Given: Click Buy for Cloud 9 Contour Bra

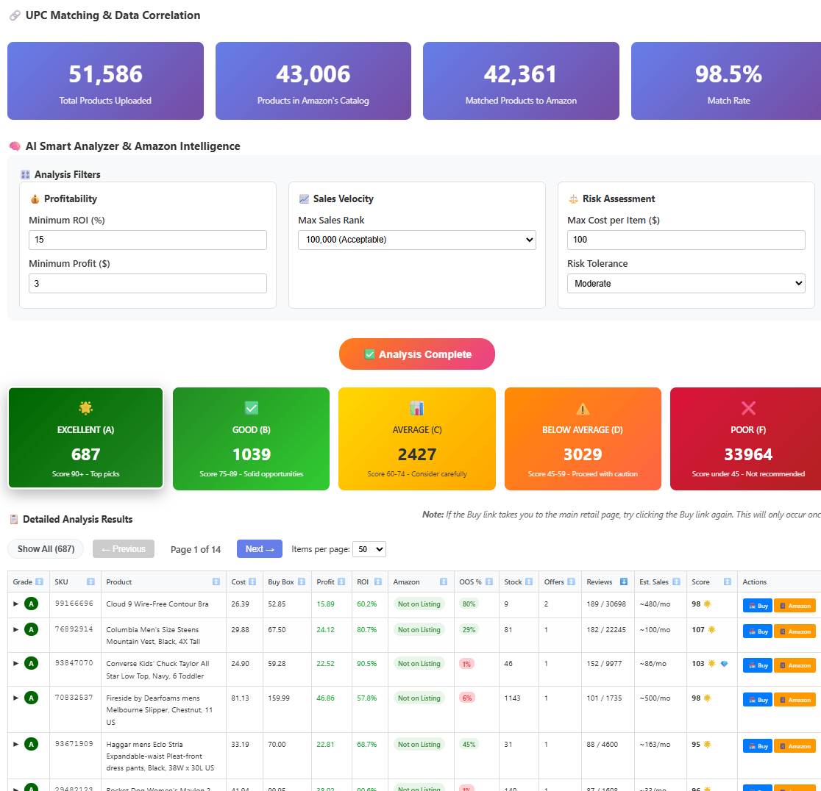Looking at the screenshot, I should [757, 606].
